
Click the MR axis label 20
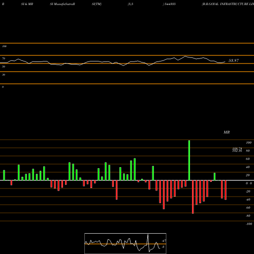click(248, 175)
